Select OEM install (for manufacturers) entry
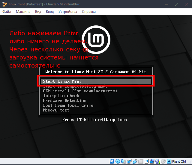 pos(80,91)
